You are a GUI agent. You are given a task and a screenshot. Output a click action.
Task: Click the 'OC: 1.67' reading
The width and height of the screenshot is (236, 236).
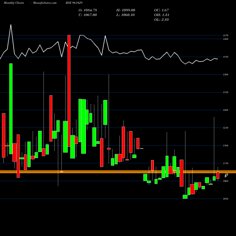coord(161,10)
